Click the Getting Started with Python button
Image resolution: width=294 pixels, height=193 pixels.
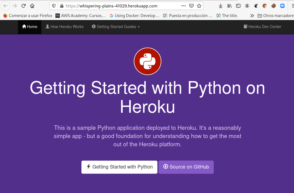tap(119, 167)
